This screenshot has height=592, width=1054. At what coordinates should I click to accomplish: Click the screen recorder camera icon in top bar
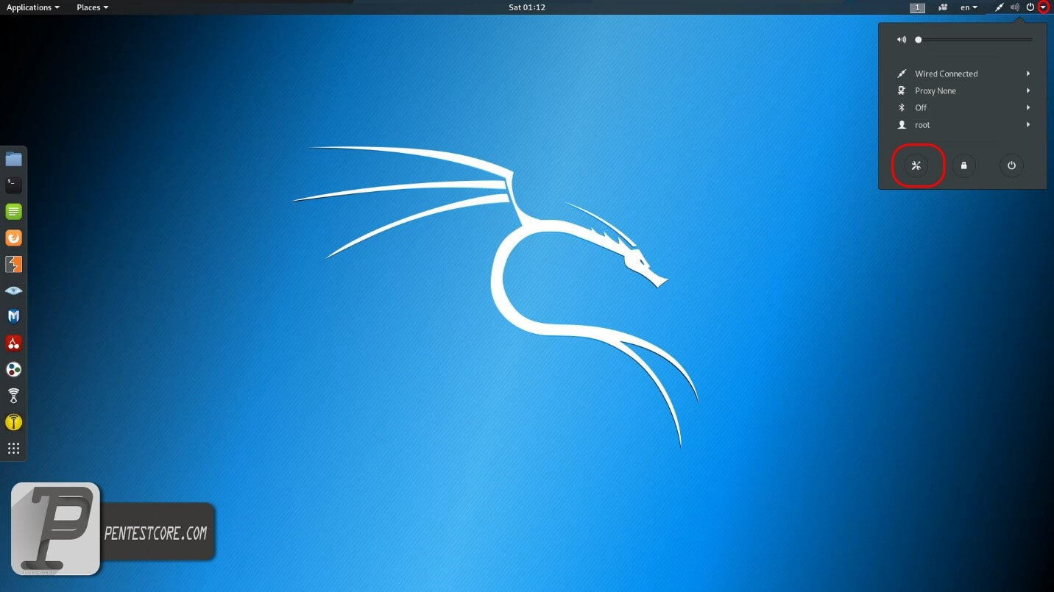pyautogui.click(x=943, y=7)
